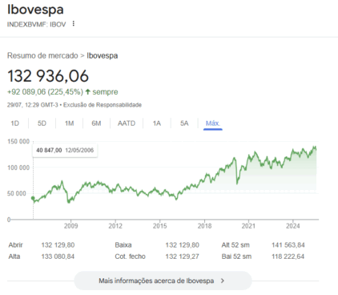Open the three-dot menu beside INDEXBVMF: IBOV
The height and width of the screenshot is (295, 338).
(x=74, y=24)
